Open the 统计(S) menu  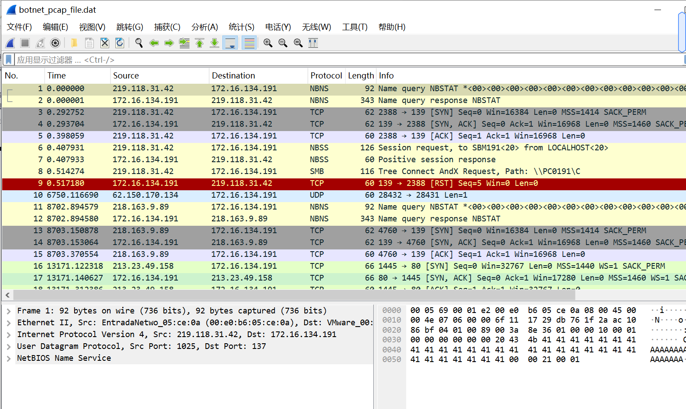[x=242, y=27]
